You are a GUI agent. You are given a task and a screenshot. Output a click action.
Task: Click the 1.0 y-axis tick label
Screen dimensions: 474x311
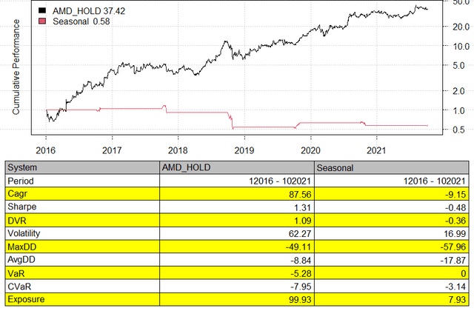coord(458,110)
